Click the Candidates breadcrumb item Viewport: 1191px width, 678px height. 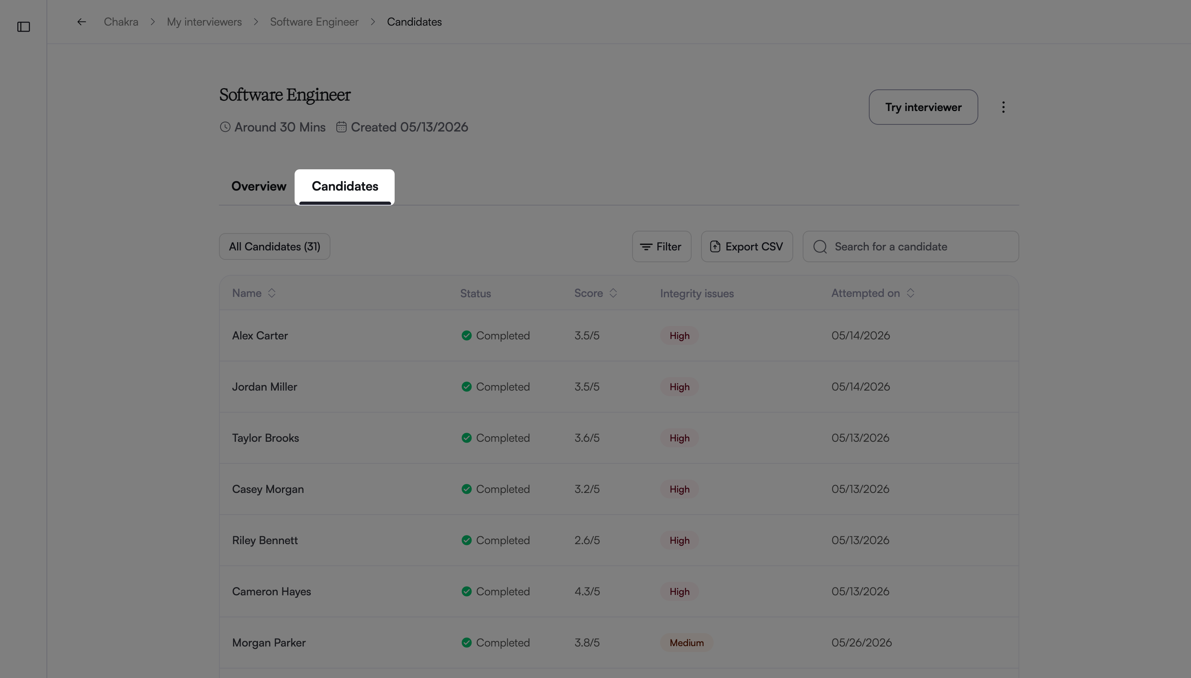[414, 22]
